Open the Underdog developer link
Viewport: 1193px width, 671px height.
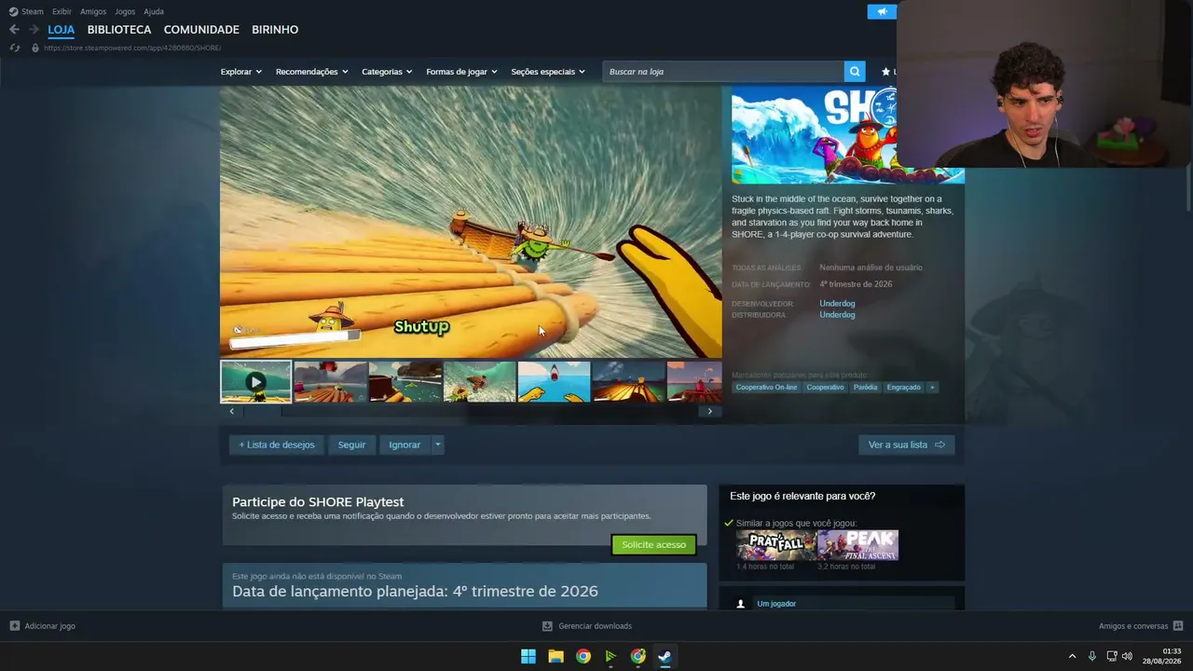click(837, 304)
